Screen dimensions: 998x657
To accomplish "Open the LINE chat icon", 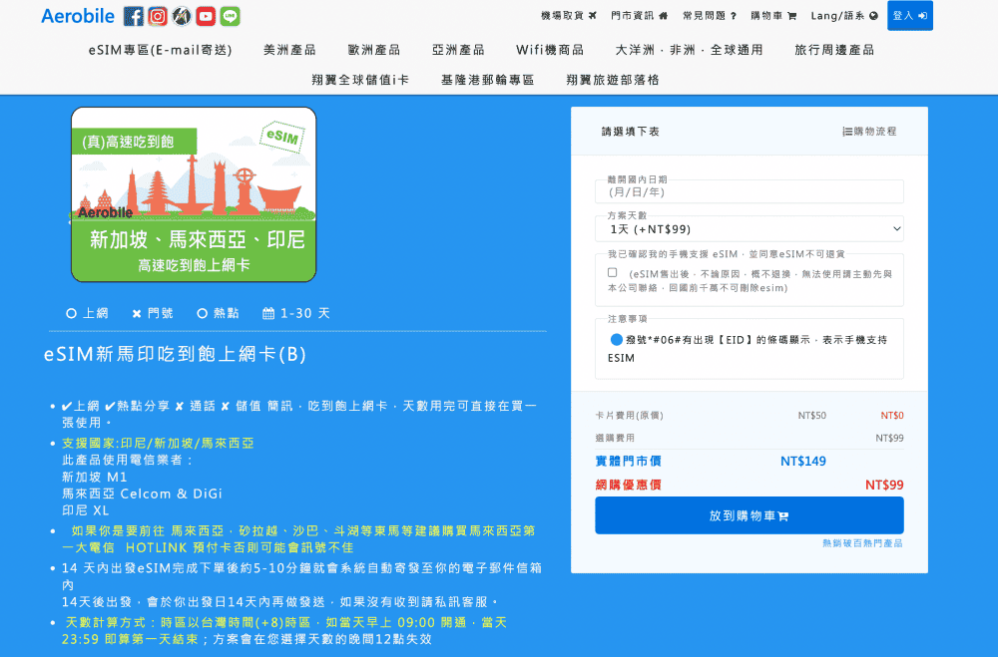I will tap(230, 16).
